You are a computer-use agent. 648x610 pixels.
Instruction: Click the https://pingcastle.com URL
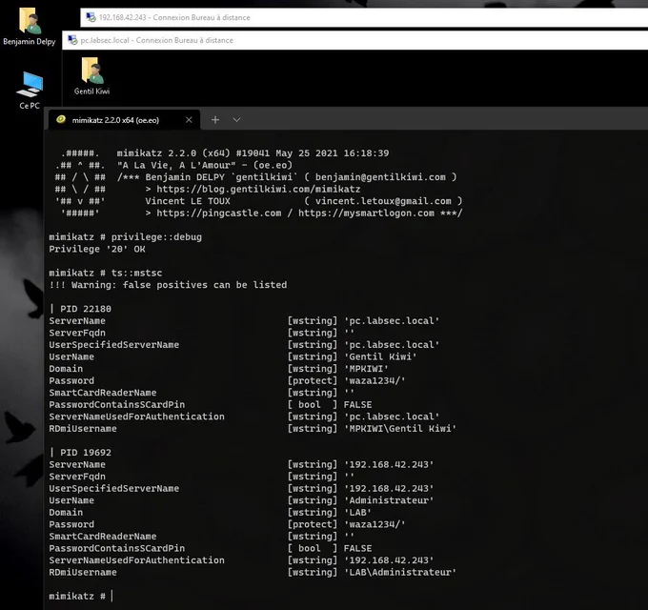tap(219, 213)
